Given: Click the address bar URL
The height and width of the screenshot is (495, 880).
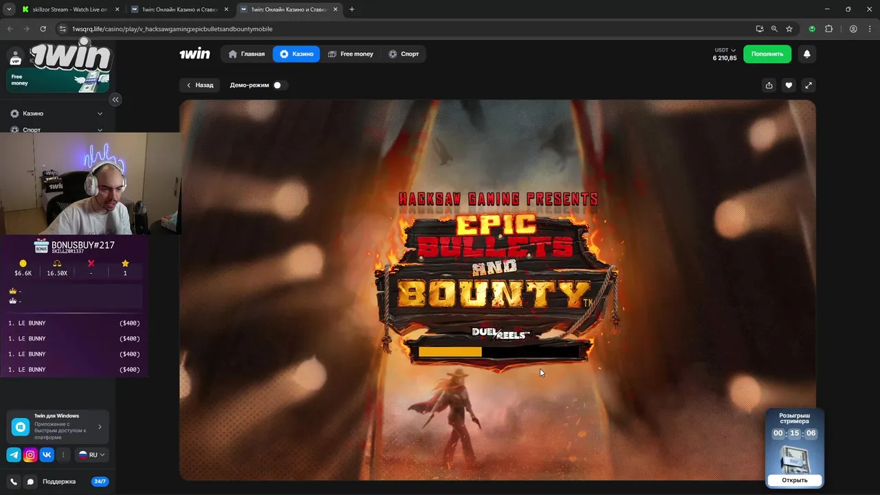Looking at the screenshot, I should click(x=173, y=29).
